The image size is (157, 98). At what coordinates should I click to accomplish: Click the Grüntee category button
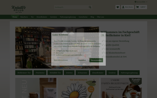[x=69, y=73]
